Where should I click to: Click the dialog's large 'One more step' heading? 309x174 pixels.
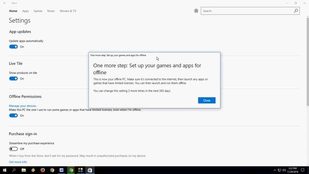[x=147, y=69]
